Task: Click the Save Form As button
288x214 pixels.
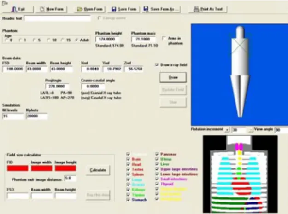Action: pos(161,9)
